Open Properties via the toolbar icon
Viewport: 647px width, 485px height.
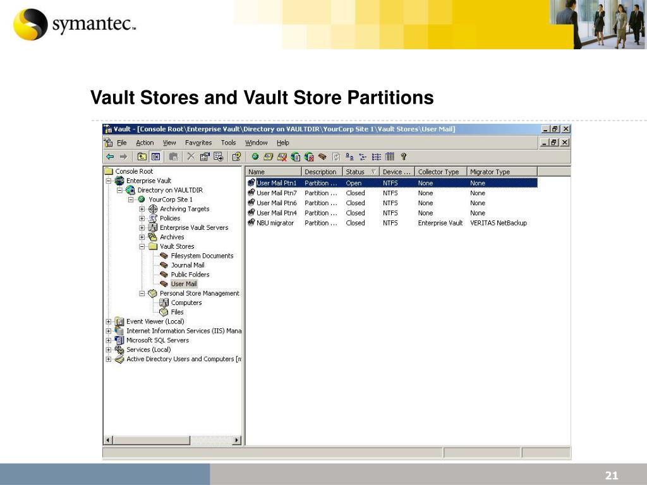point(205,157)
